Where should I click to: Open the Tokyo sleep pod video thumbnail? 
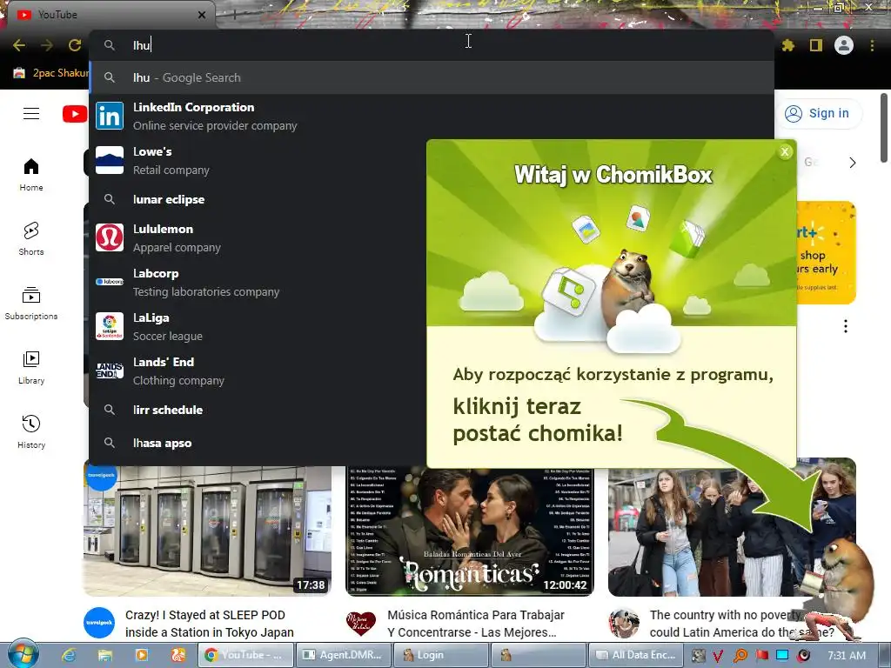tap(207, 530)
